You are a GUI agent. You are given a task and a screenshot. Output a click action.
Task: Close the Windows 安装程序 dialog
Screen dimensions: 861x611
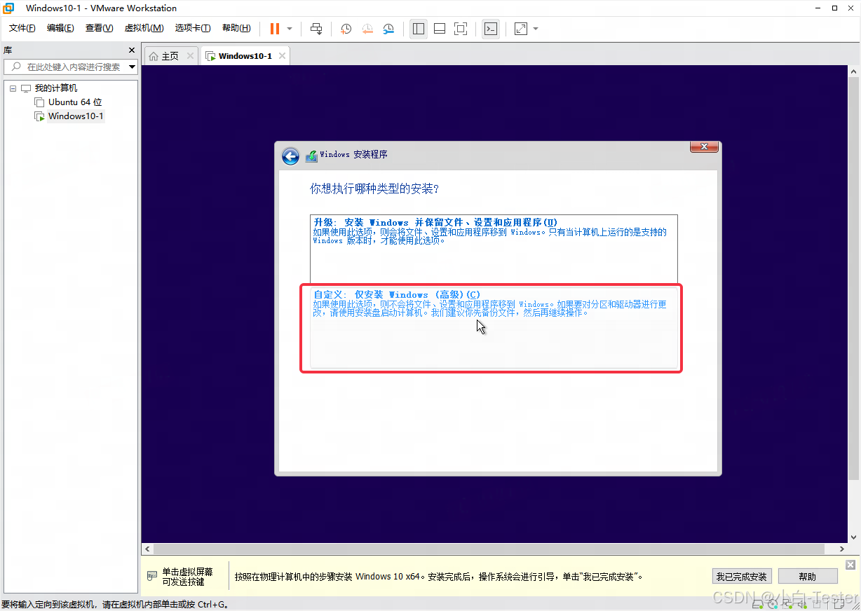(703, 146)
